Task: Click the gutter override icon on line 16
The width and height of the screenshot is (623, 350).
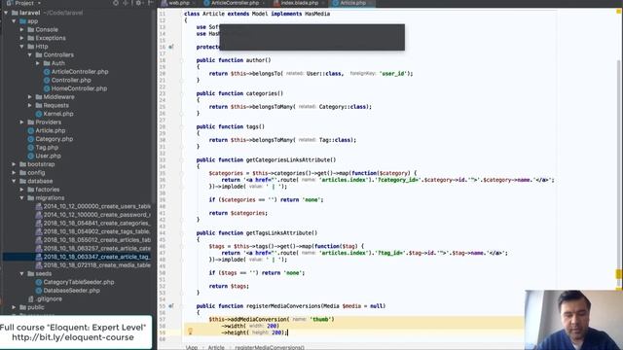Action: coord(171,47)
